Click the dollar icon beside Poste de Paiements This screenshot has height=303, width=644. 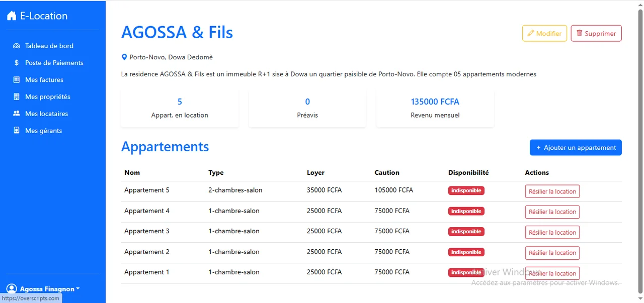tap(16, 63)
